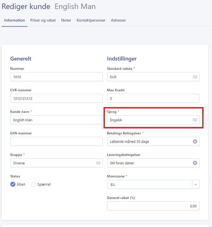Select the Åben status radio button

click(x=13, y=184)
